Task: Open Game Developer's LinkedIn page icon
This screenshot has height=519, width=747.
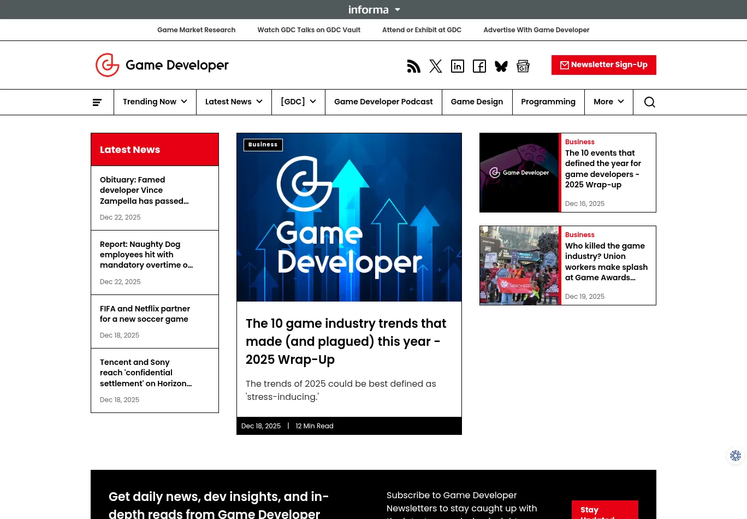Action: pos(458,66)
